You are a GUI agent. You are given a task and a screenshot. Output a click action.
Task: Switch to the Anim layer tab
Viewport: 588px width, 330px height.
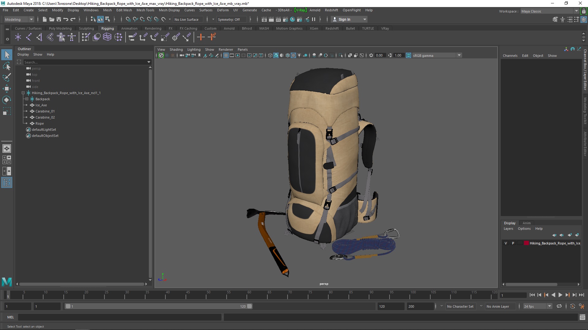click(526, 223)
